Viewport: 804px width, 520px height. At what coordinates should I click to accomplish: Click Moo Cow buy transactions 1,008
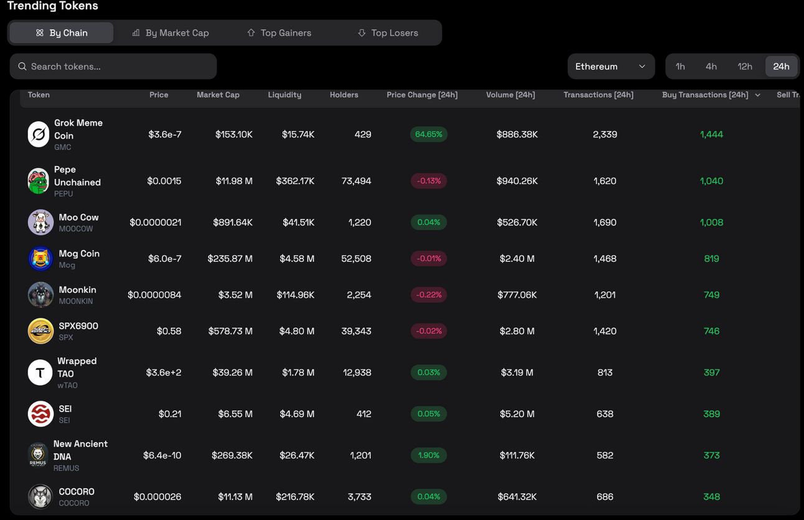(x=711, y=222)
